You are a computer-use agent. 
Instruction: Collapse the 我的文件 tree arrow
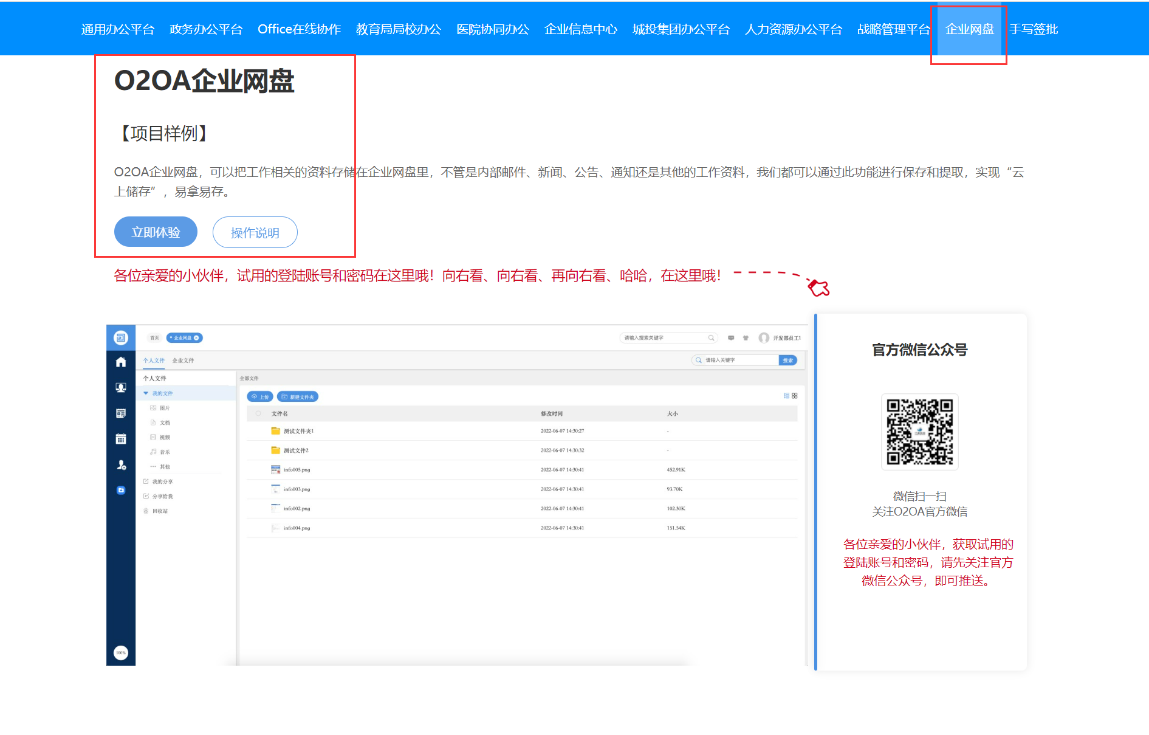coord(146,393)
